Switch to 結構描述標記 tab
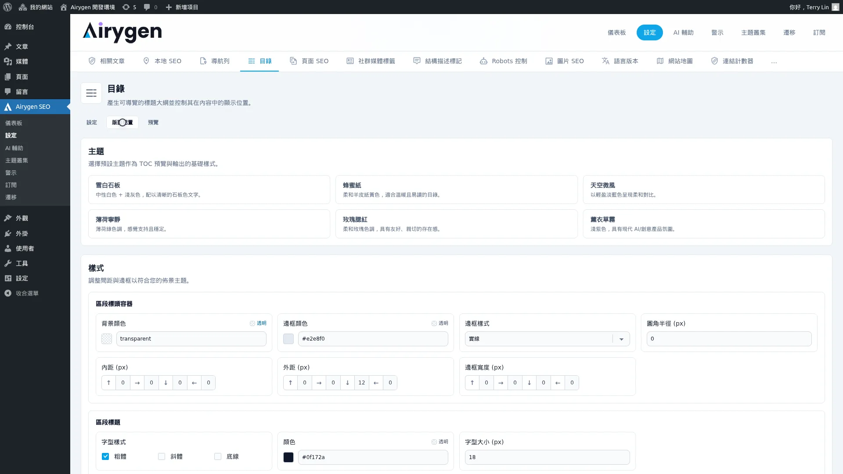Image resolution: width=843 pixels, height=474 pixels. tap(437, 61)
